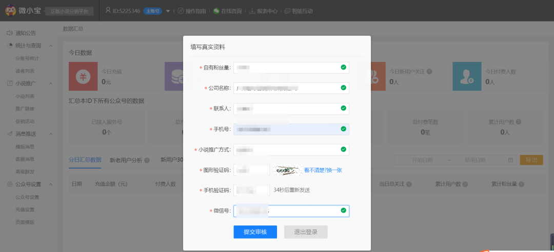Click the green check icon in 微信号 field

[x=343, y=210]
